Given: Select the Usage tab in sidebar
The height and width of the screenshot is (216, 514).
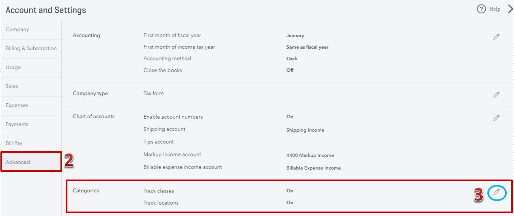Looking at the screenshot, I should 31,68.
